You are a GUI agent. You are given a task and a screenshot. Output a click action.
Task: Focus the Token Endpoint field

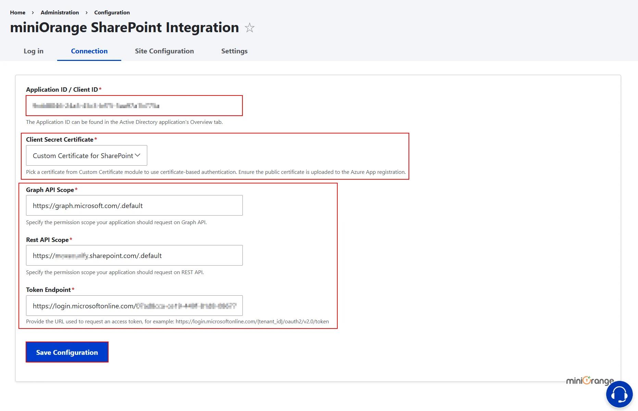point(134,306)
